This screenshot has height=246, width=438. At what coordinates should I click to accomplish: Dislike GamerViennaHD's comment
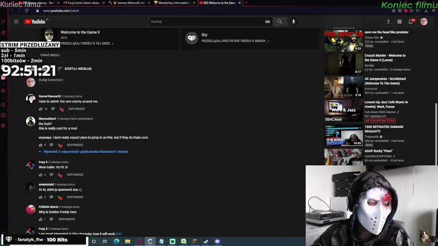pyautogui.click(x=53, y=109)
